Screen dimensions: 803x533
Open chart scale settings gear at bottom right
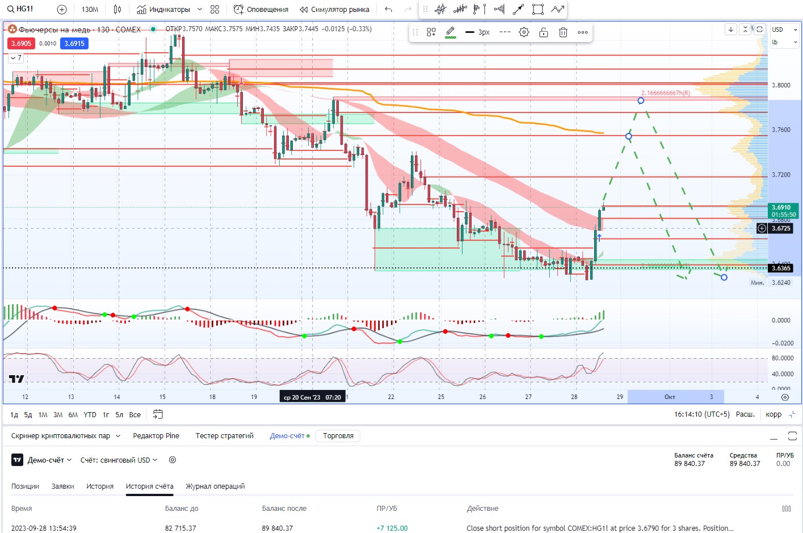[x=785, y=397]
